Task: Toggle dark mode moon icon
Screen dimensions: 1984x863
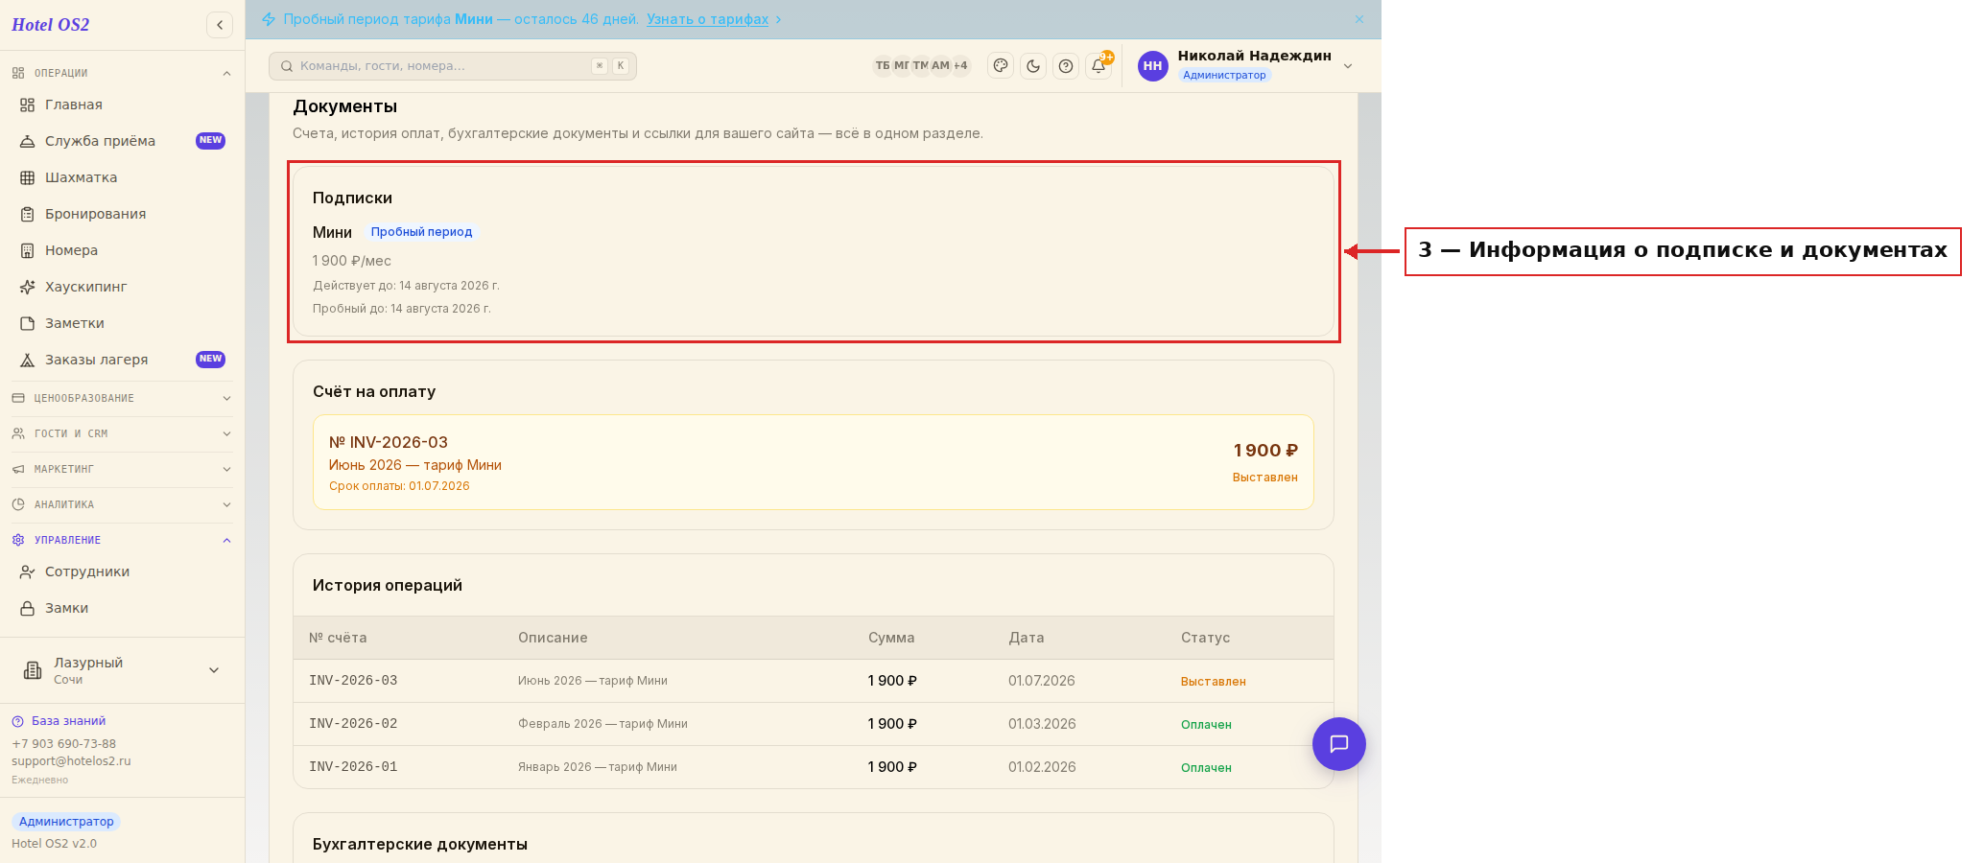Action: click(x=1033, y=66)
